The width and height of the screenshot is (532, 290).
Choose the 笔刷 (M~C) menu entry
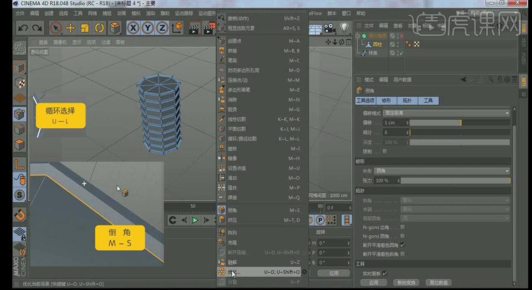(262, 60)
